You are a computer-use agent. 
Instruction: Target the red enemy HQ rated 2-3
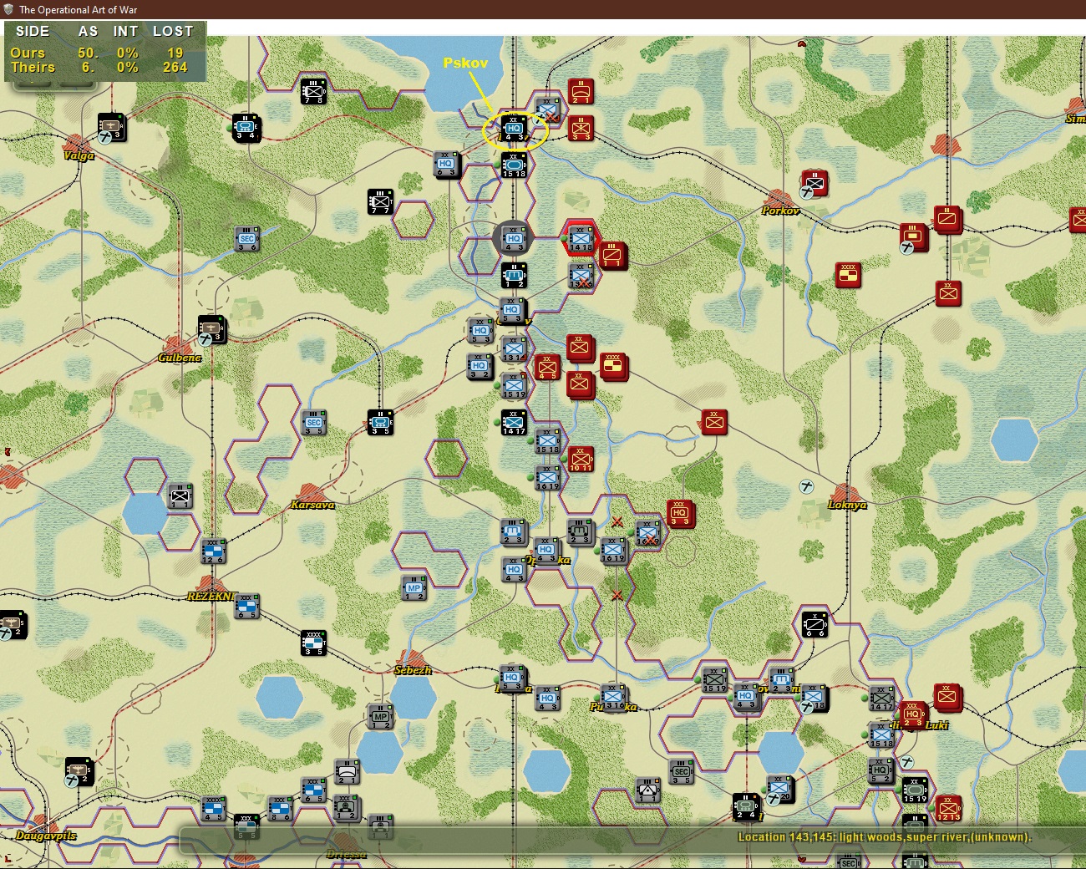(x=913, y=714)
